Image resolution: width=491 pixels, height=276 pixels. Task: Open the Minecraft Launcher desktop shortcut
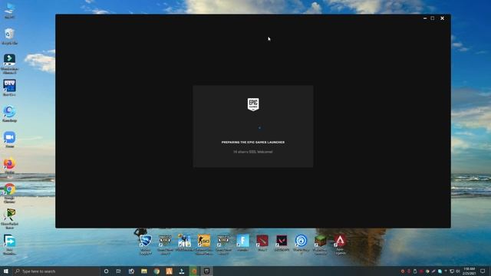321,245
